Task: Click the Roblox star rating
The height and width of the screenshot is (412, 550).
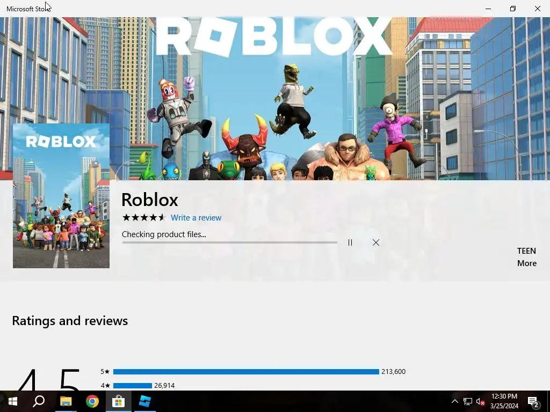Action: (x=143, y=218)
